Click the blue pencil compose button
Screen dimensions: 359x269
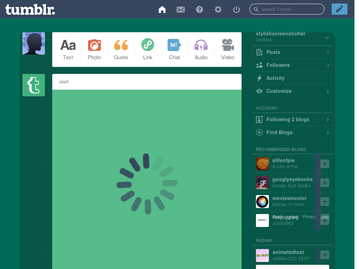pos(339,9)
